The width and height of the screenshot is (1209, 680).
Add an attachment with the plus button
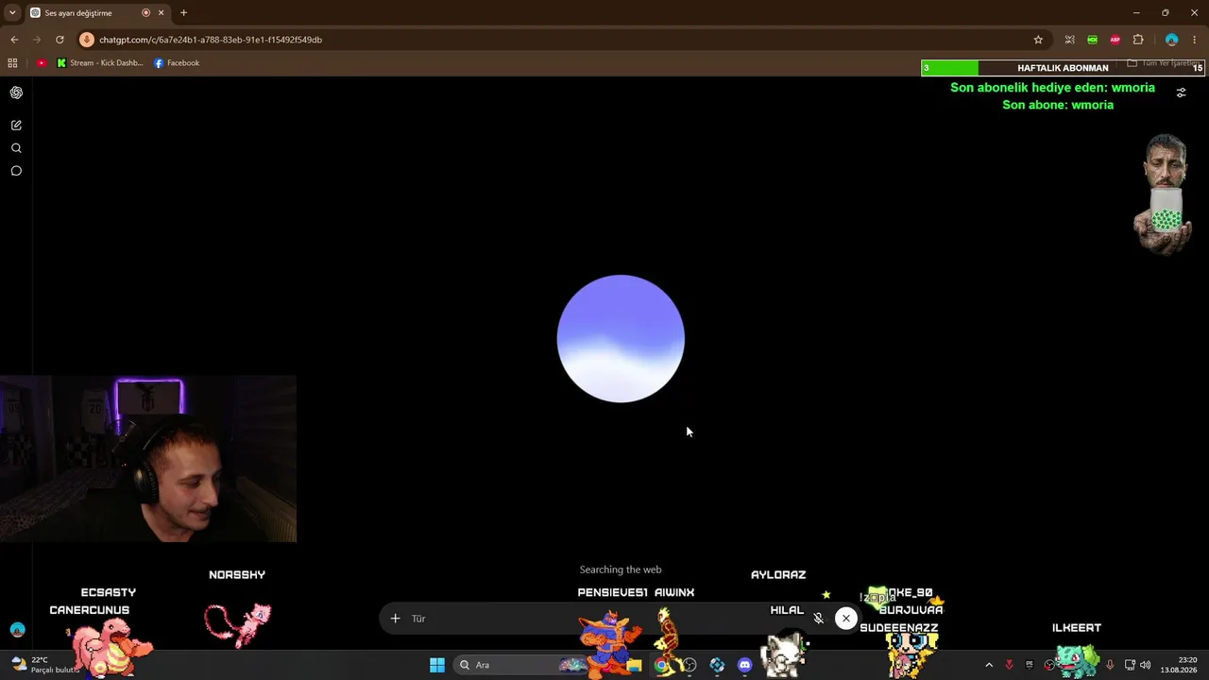[396, 619]
